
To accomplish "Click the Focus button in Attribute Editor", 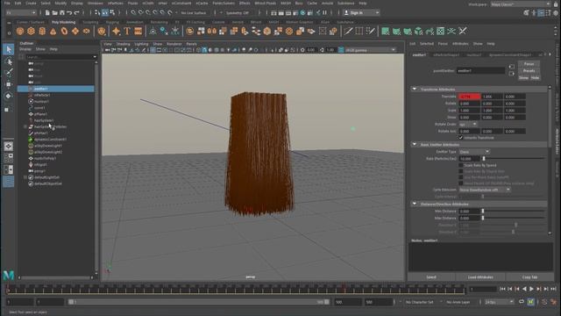I will click(529, 64).
